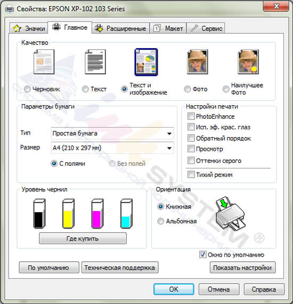293x304 pixels.
Task: Open Техническая поддержка
Action: 120,268
